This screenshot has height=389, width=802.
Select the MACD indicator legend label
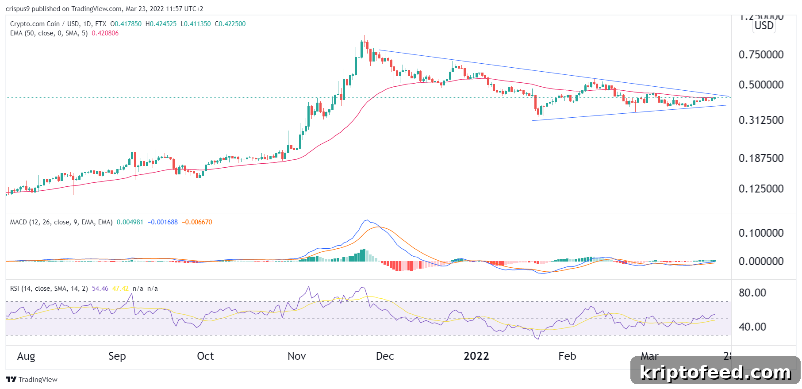coord(61,222)
